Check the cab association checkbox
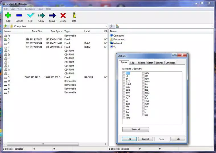216x153 pixels. (x=124, y=87)
